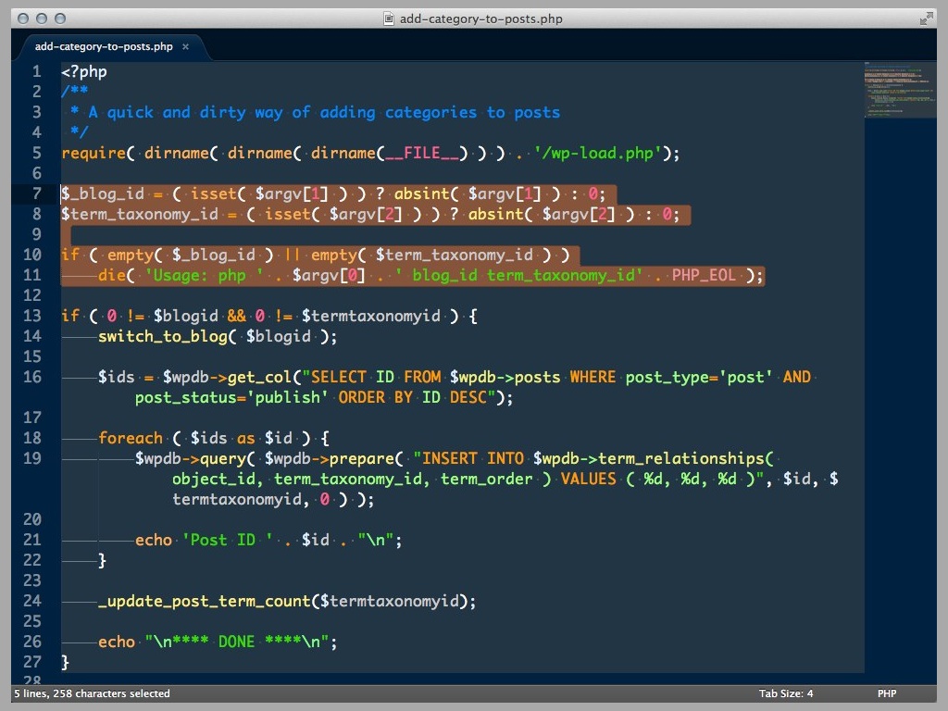The width and height of the screenshot is (948, 711).
Task: Click line number 13 in gutter
Action: 32,316
